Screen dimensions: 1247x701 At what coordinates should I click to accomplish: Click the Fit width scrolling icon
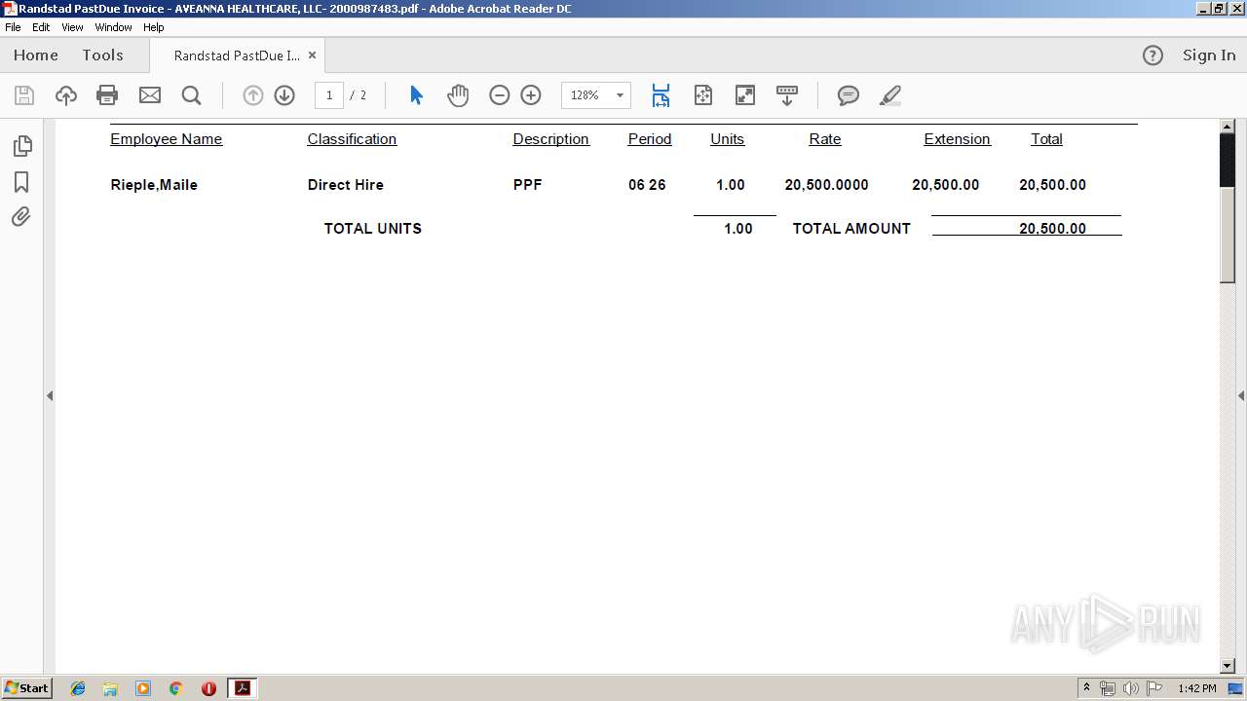coord(661,95)
